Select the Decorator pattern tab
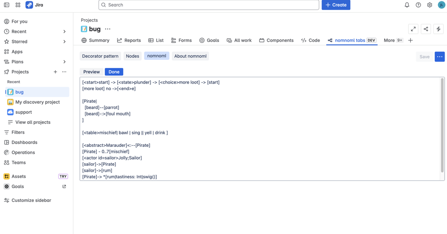Viewport: 447px width, 234px height. [100, 56]
